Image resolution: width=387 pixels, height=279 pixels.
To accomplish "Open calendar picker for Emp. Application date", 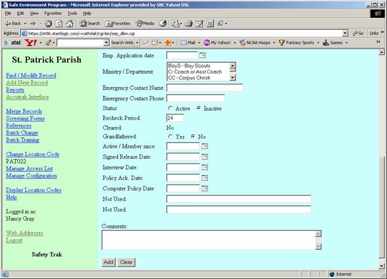I will point(202,55).
